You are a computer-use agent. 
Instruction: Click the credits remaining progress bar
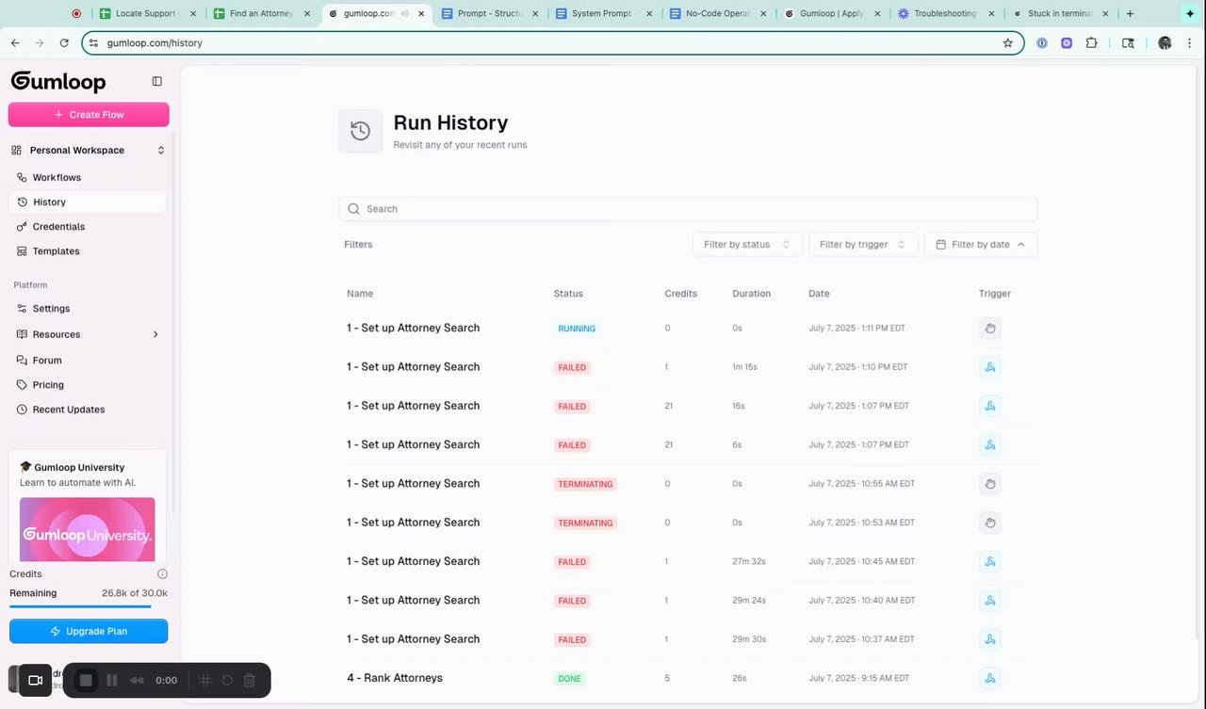point(89,607)
